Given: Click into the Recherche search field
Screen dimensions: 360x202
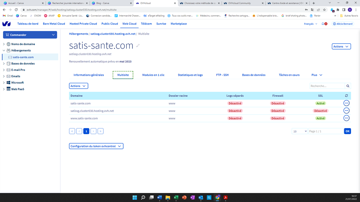Looking at the screenshot, I should coord(327,86).
